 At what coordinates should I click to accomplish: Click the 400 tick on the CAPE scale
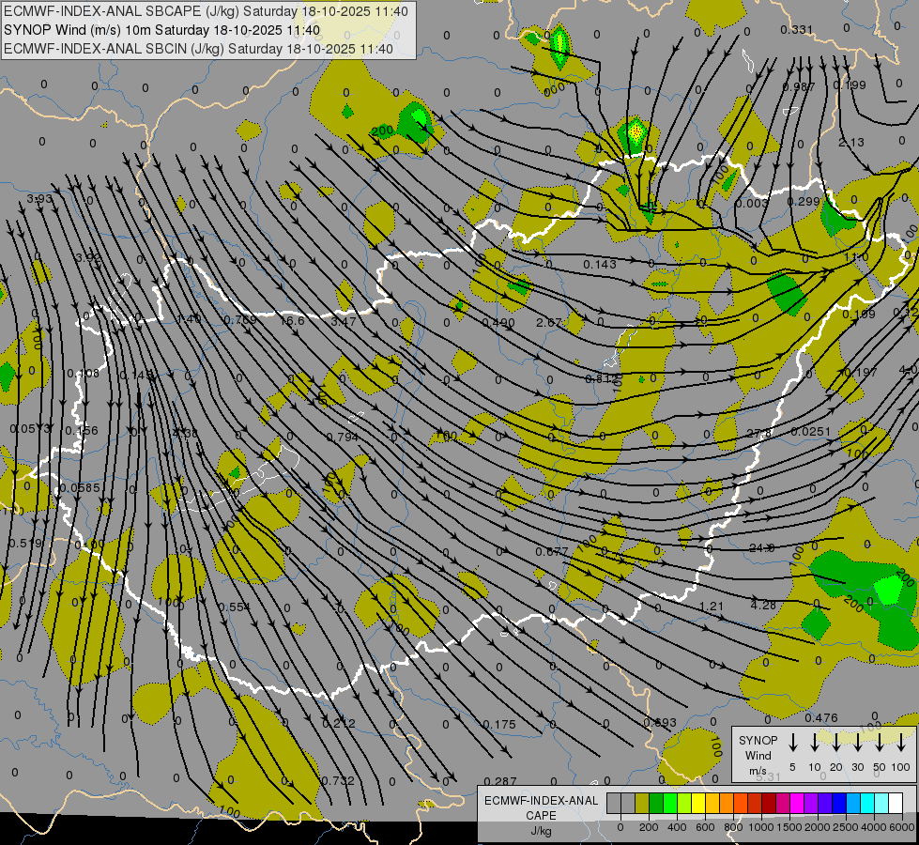point(677,827)
